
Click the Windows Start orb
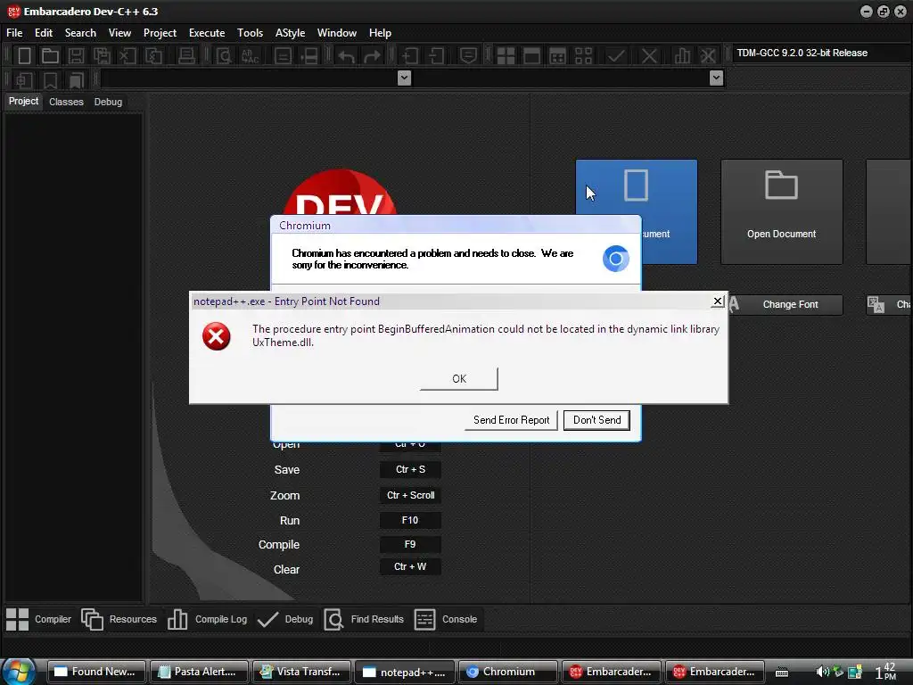18,671
